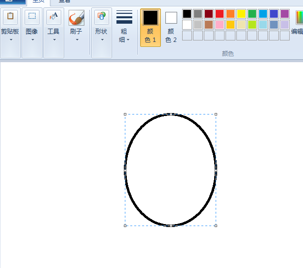Image resolution: width=303 pixels, height=268 pixels.
Task: Click the left-middle selection handle
Action: (125, 170)
